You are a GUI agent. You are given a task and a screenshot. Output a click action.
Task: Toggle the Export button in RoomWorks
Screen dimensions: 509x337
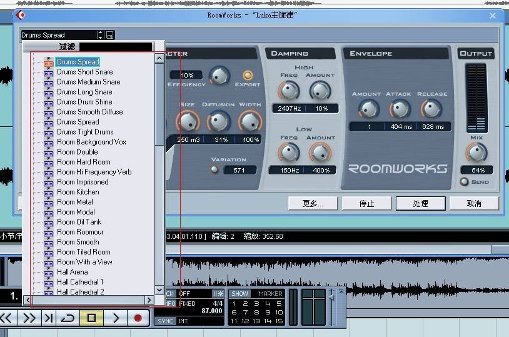[248, 75]
